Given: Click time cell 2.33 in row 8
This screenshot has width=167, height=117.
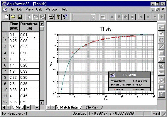Looking at the screenshot, I should pyautogui.click(x=14, y=78).
